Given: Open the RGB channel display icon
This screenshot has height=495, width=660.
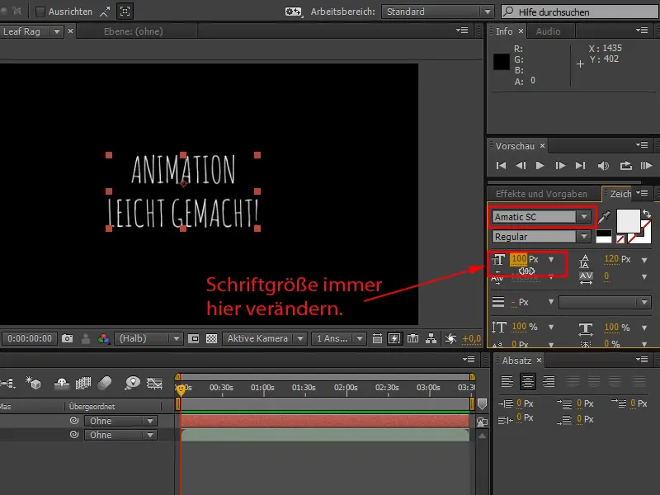Looking at the screenshot, I should point(104,338).
